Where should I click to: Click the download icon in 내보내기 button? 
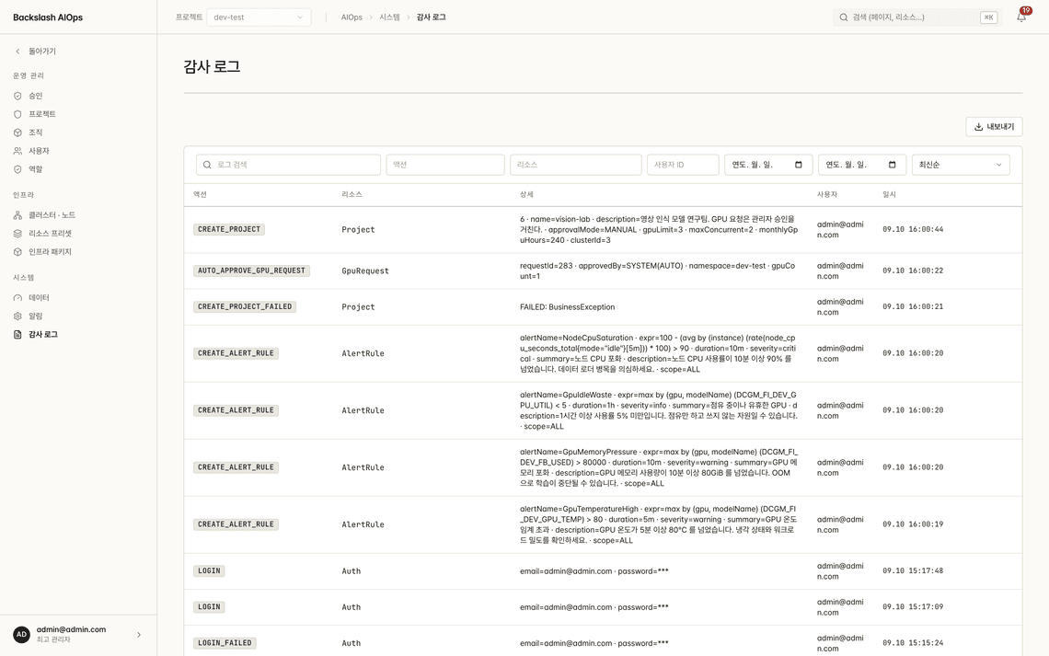(979, 127)
